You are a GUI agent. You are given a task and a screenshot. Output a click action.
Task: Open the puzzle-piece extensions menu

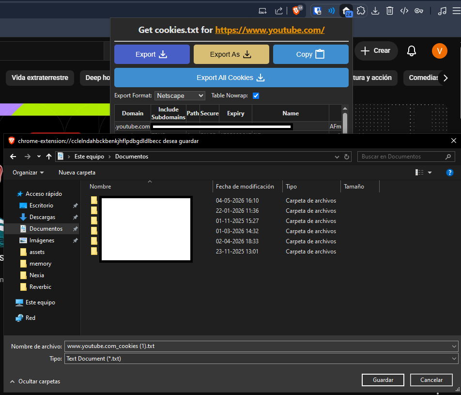click(x=361, y=11)
